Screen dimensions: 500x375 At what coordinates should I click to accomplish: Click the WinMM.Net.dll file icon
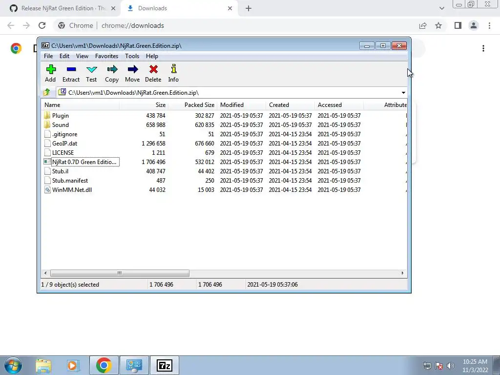[47, 190]
